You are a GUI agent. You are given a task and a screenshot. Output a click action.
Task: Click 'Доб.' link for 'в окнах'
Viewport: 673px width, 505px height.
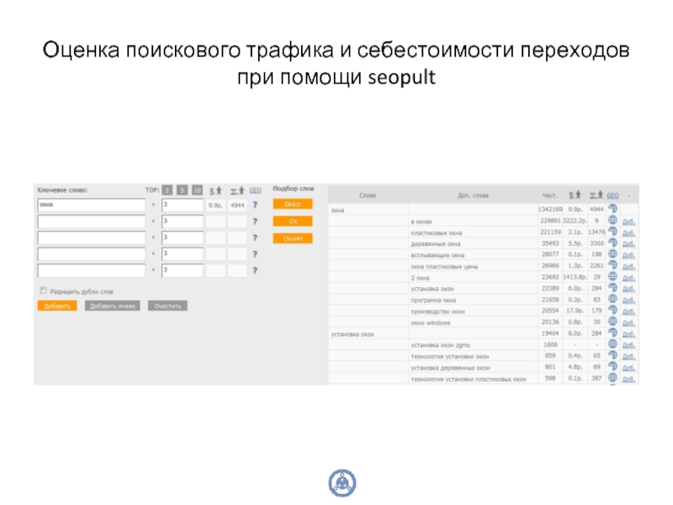[628, 221]
